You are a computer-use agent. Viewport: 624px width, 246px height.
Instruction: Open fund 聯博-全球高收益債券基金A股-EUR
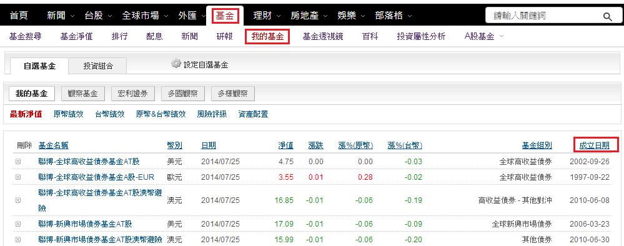tap(96, 177)
